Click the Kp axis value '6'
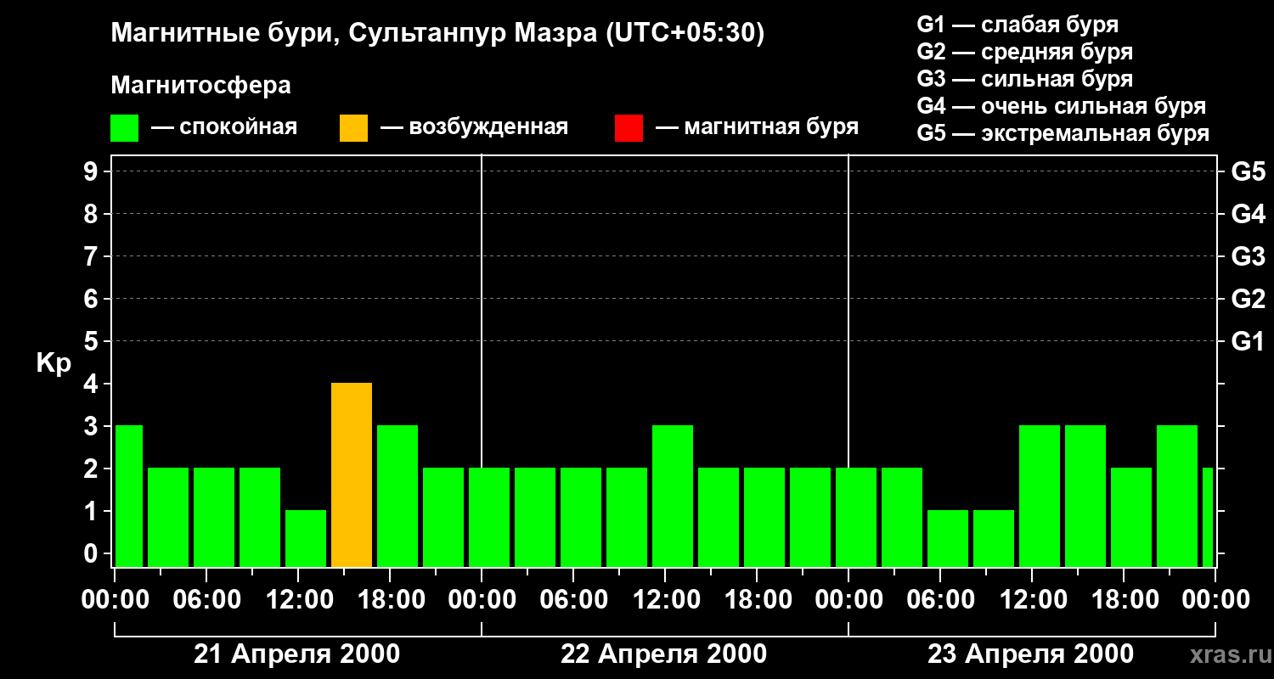Image resolution: width=1274 pixels, height=679 pixels. click(x=93, y=299)
